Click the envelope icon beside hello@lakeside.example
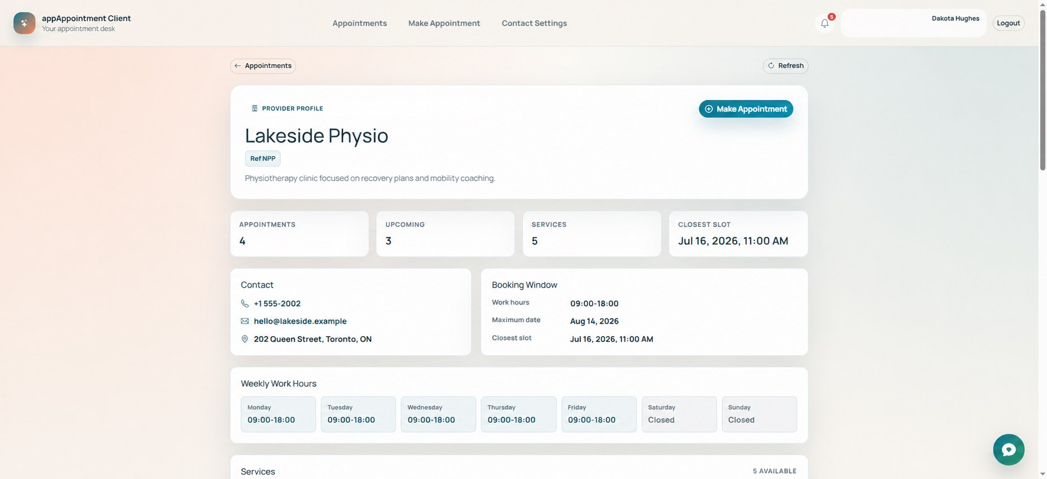Image resolution: width=1047 pixels, height=479 pixels. coord(245,321)
